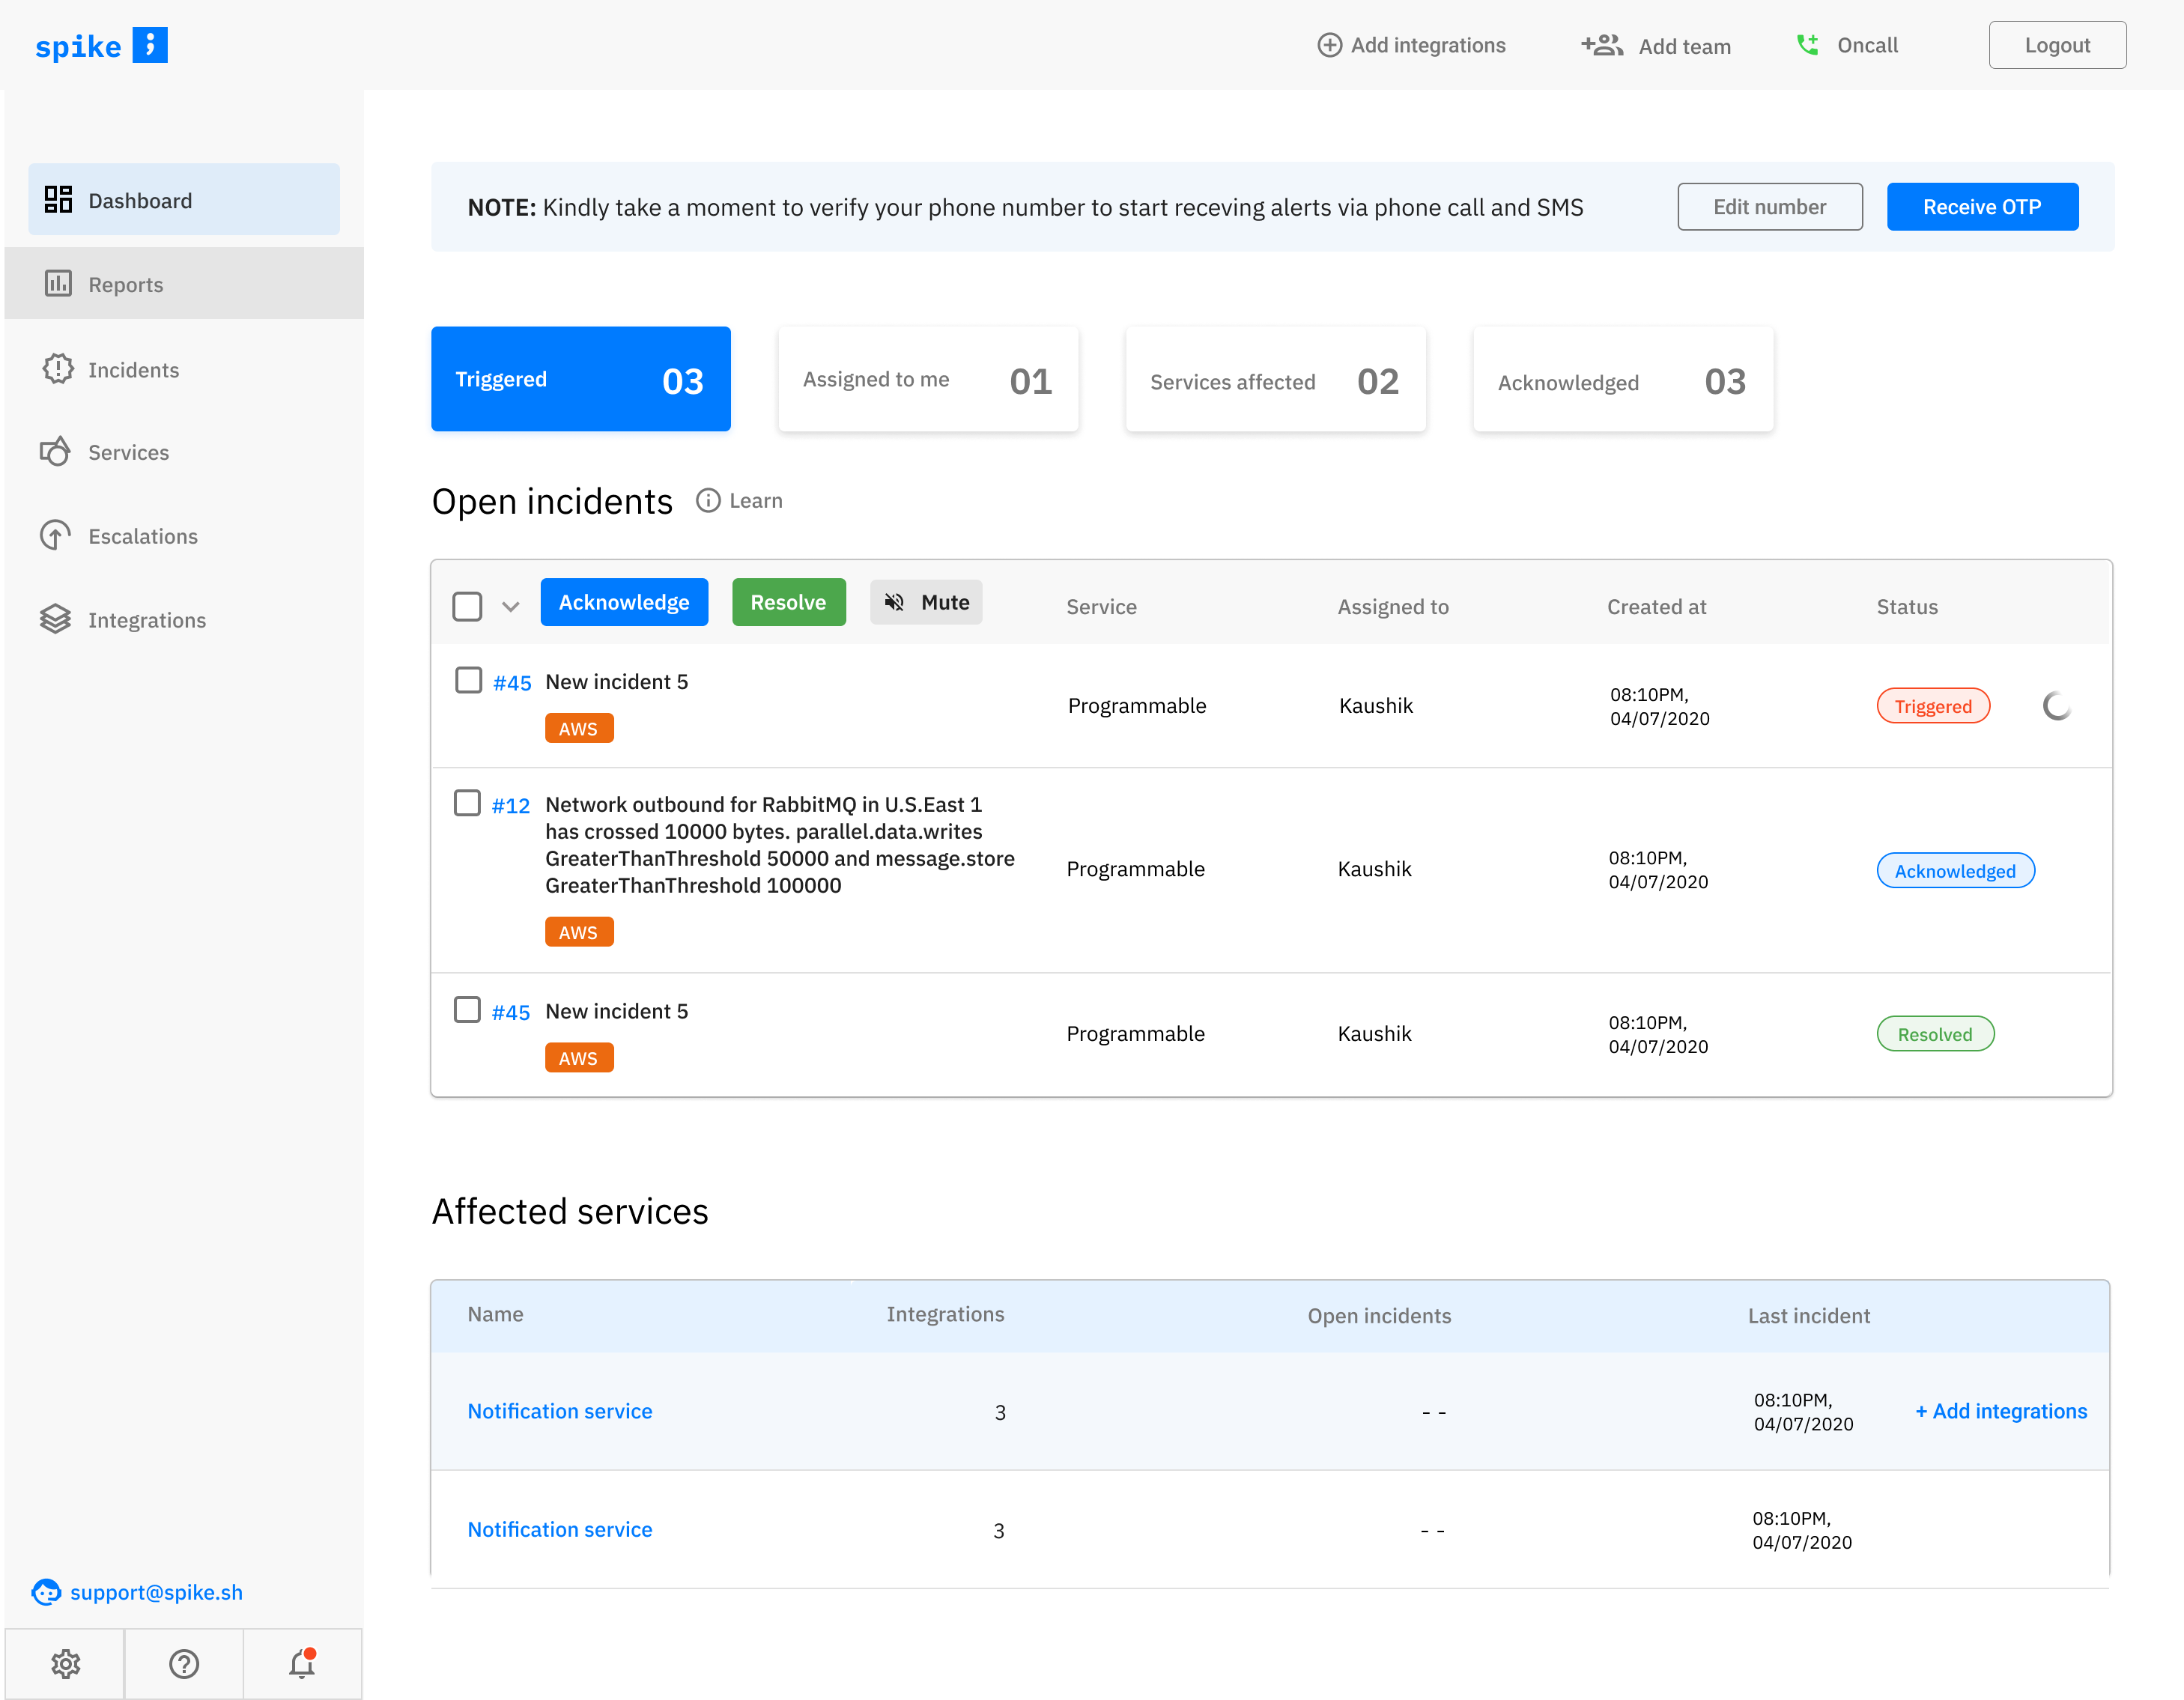Check the select-all incidents checkbox
The image size is (2184, 1700).
point(467,606)
